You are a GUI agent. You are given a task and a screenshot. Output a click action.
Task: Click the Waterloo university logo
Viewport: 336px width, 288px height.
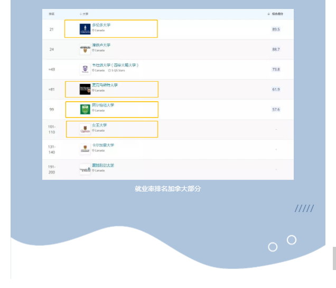[x=85, y=49]
